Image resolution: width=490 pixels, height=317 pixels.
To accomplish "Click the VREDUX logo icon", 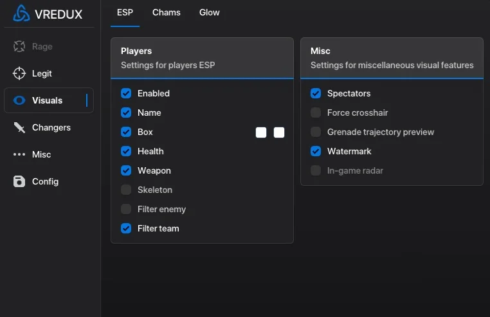I will [21, 14].
